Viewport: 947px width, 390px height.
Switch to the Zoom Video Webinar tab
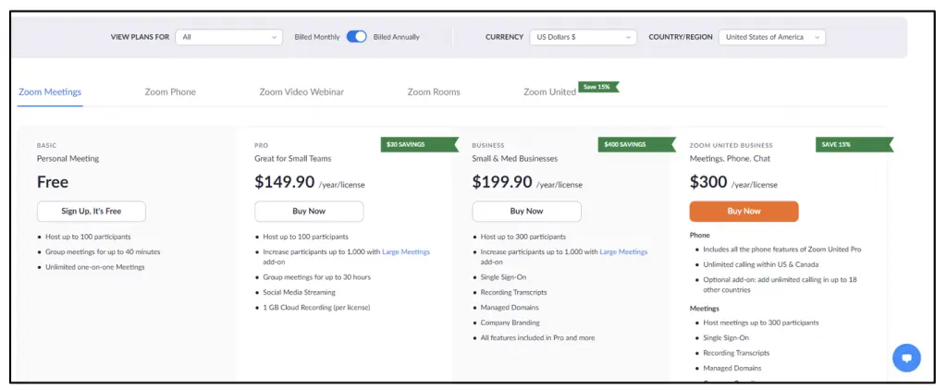301,92
